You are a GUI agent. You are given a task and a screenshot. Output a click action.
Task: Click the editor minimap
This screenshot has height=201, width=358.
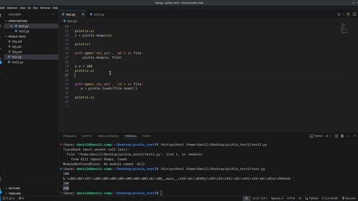click(x=344, y=28)
